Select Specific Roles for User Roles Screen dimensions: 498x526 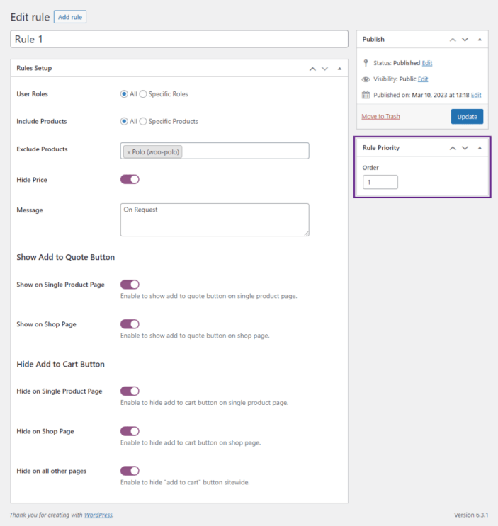click(x=143, y=94)
